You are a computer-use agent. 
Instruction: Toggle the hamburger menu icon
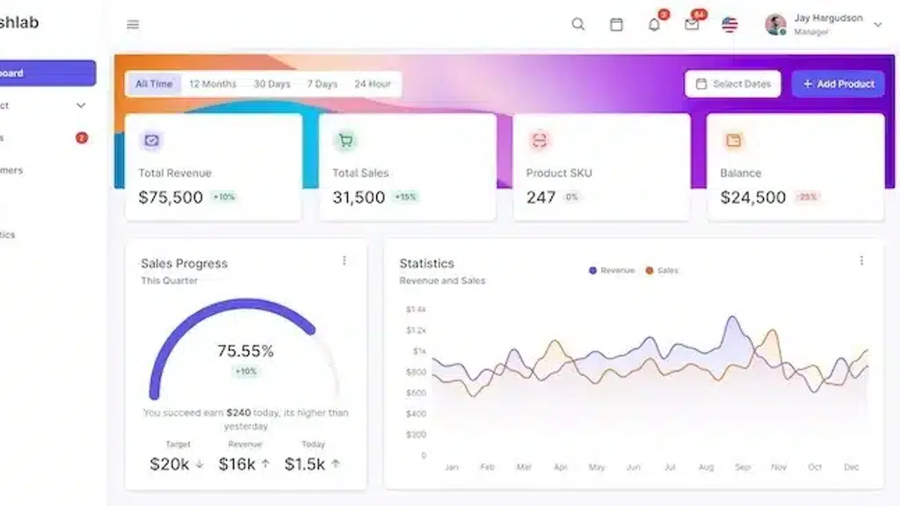(133, 24)
